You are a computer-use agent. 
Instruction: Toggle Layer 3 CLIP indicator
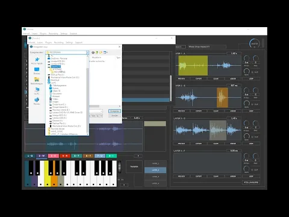pyautogui.click(x=255, y=137)
